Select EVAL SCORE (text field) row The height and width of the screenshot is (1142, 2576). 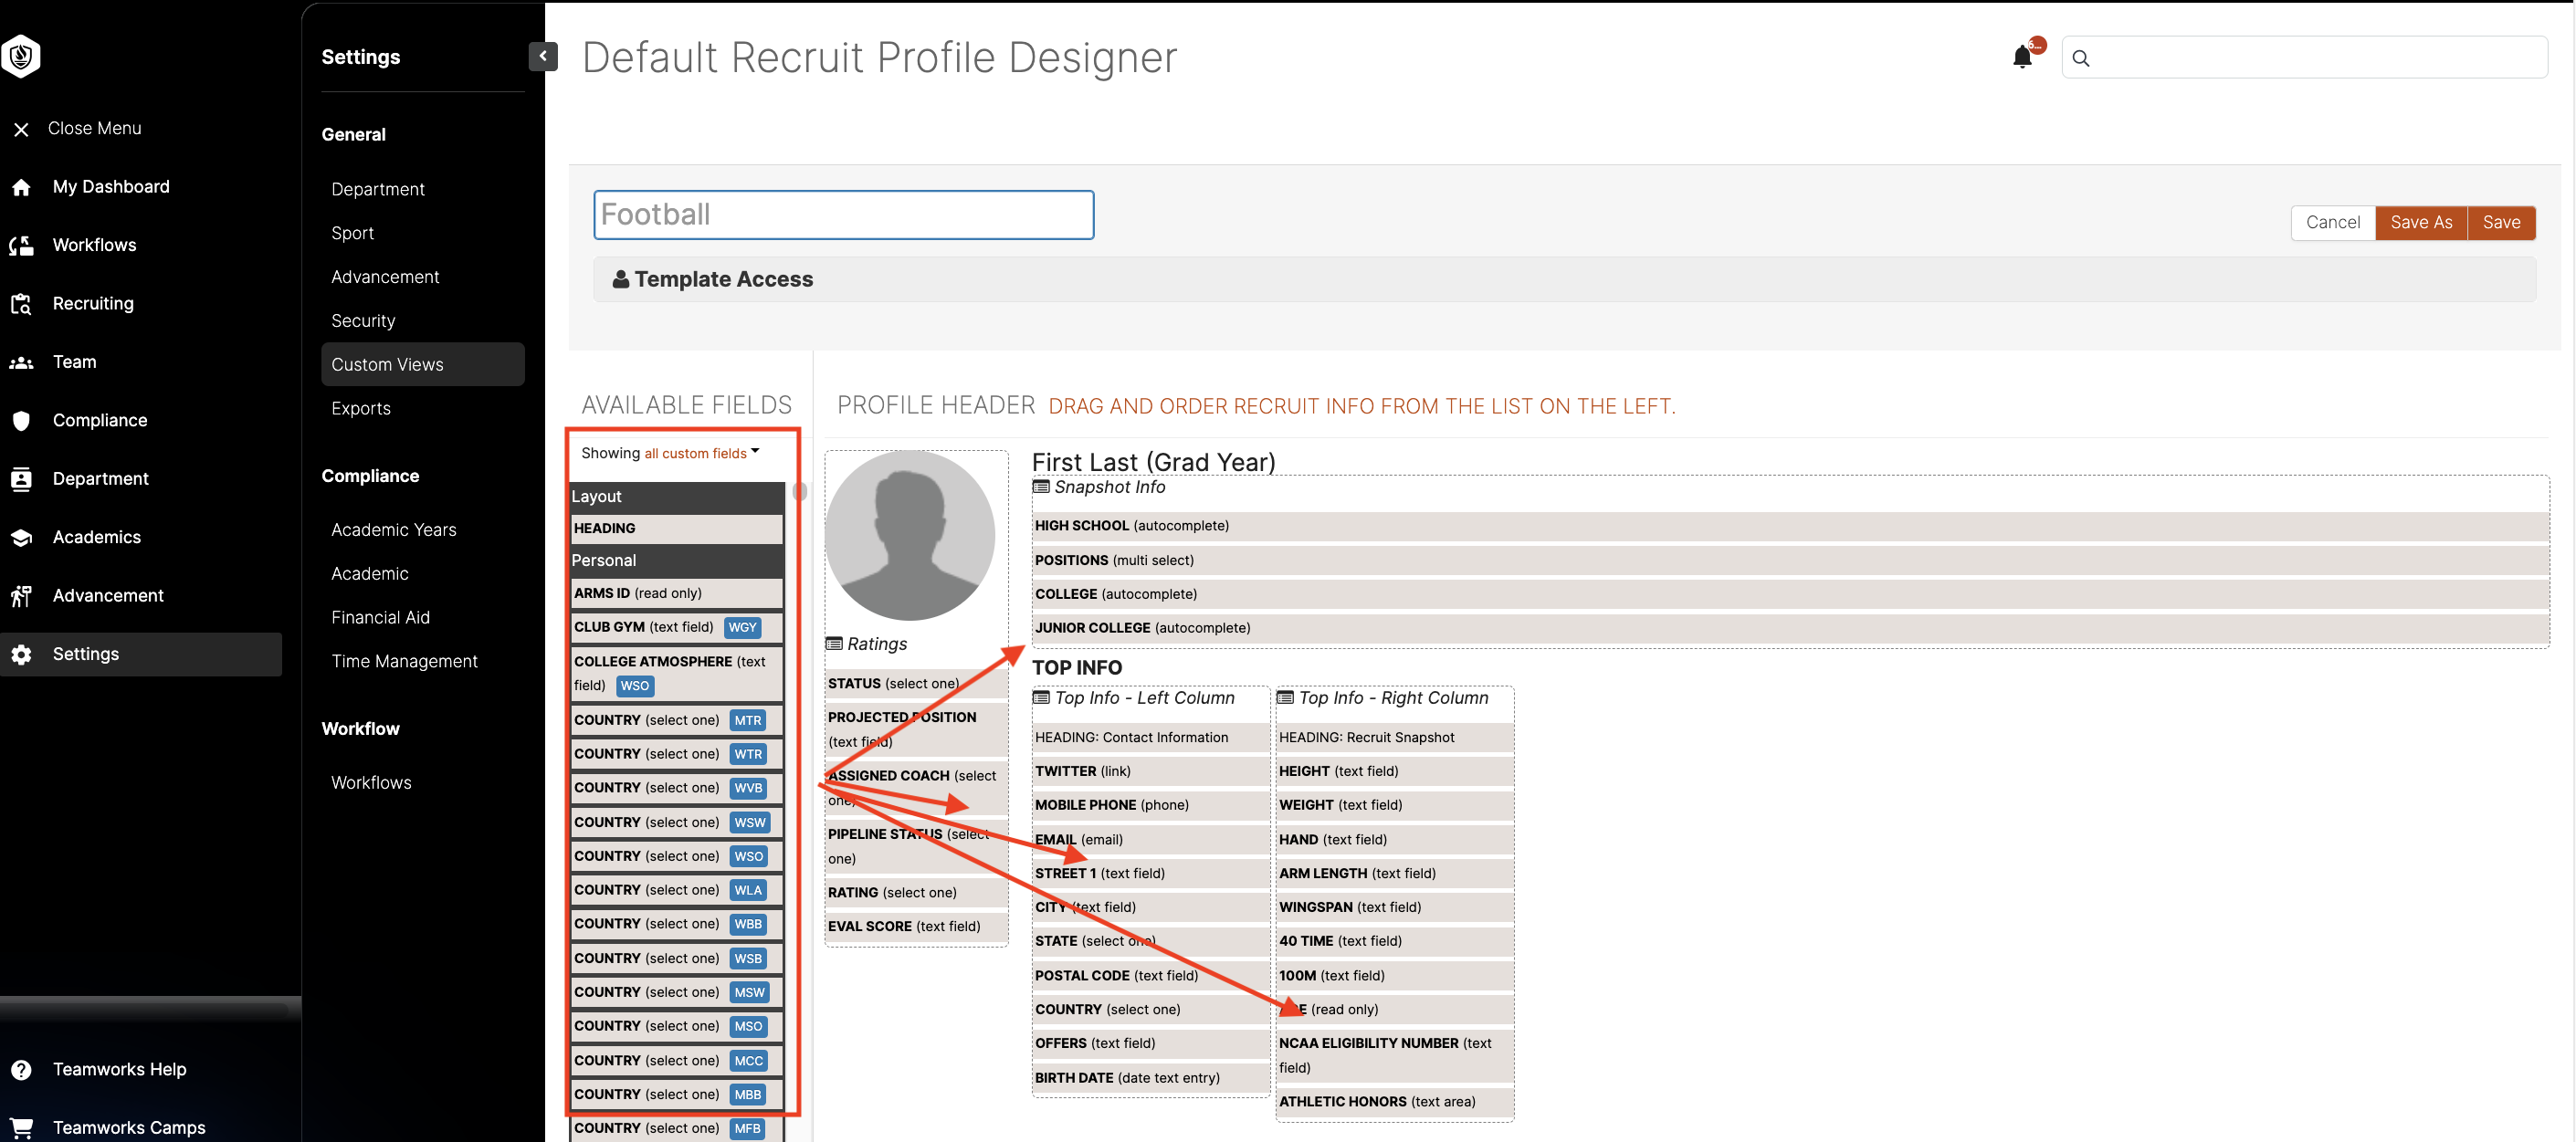pos(915,926)
